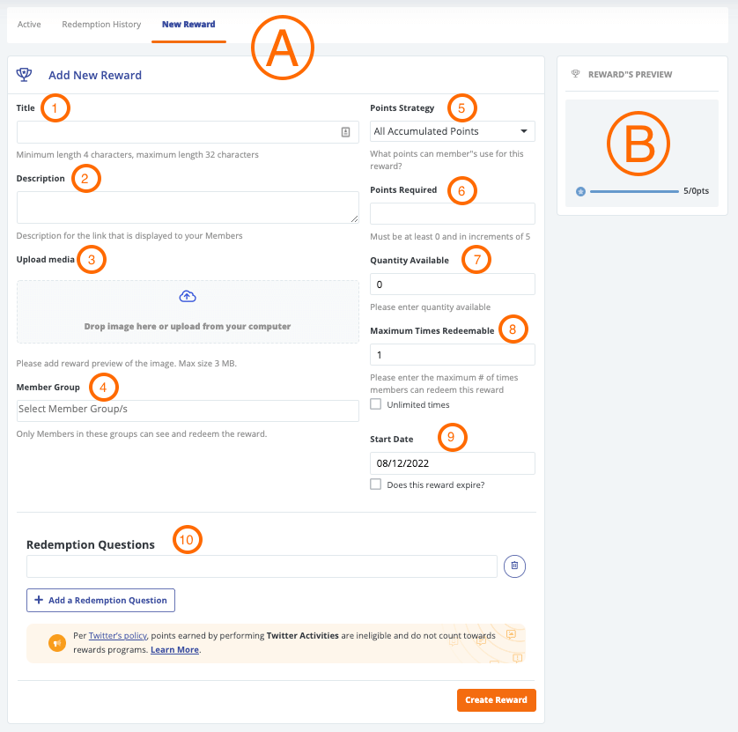Click the trophy icon beside Add New Reward
This screenshot has width=738, height=732.
point(24,74)
